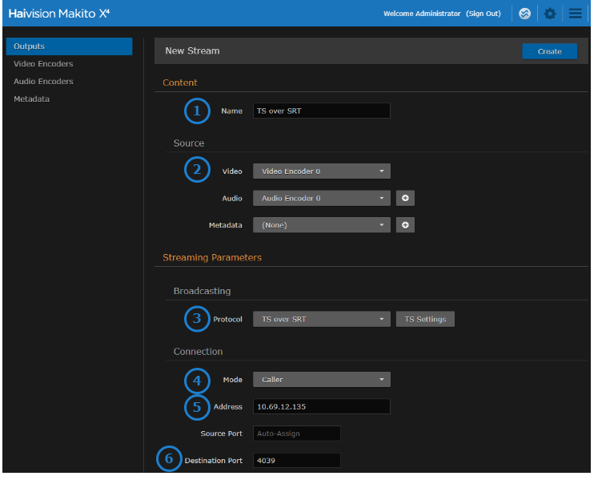The image size is (606, 488).
Task: Open the settings gear icon
Action: pos(550,14)
